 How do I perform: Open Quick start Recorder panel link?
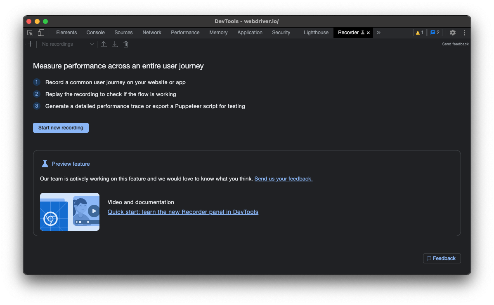coord(183,212)
